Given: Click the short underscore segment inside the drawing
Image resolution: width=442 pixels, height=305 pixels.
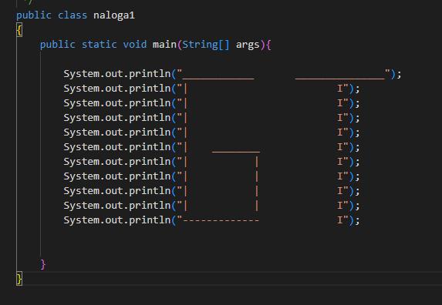Looking at the screenshot, I should [x=236, y=152].
